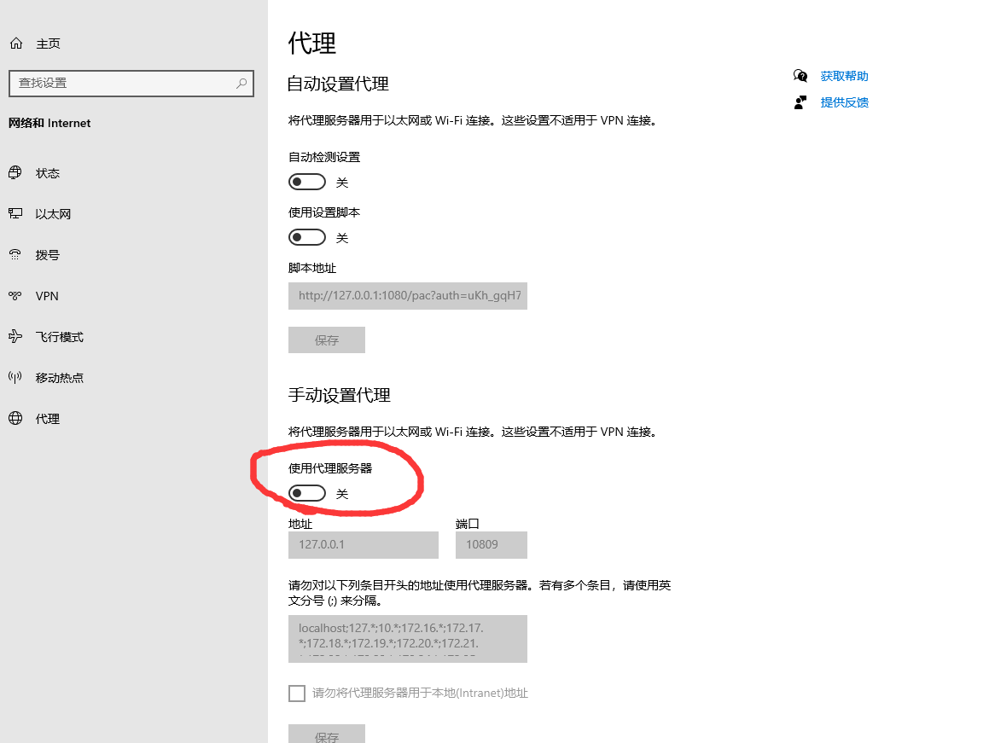Click the Mobile hotspot icon

coord(15,378)
